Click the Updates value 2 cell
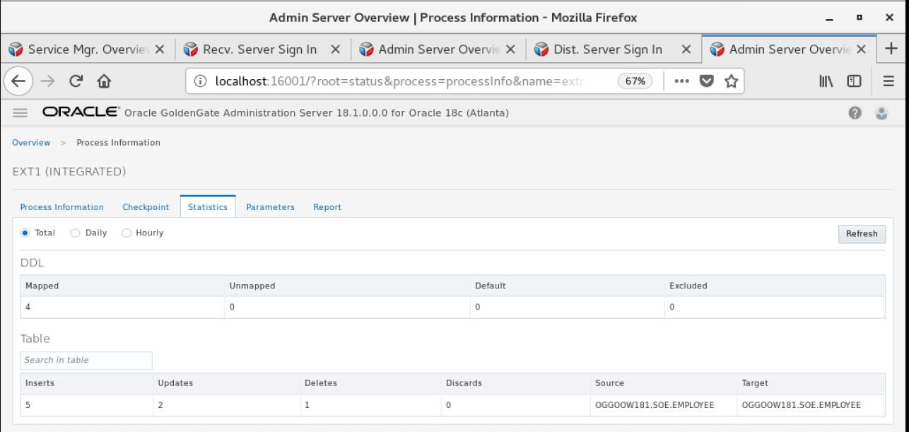Screen dimensions: 909x432 tap(226, 405)
